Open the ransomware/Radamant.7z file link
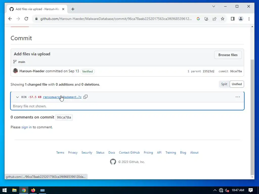The height and width of the screenshot is (194, 259). point(62,97)
